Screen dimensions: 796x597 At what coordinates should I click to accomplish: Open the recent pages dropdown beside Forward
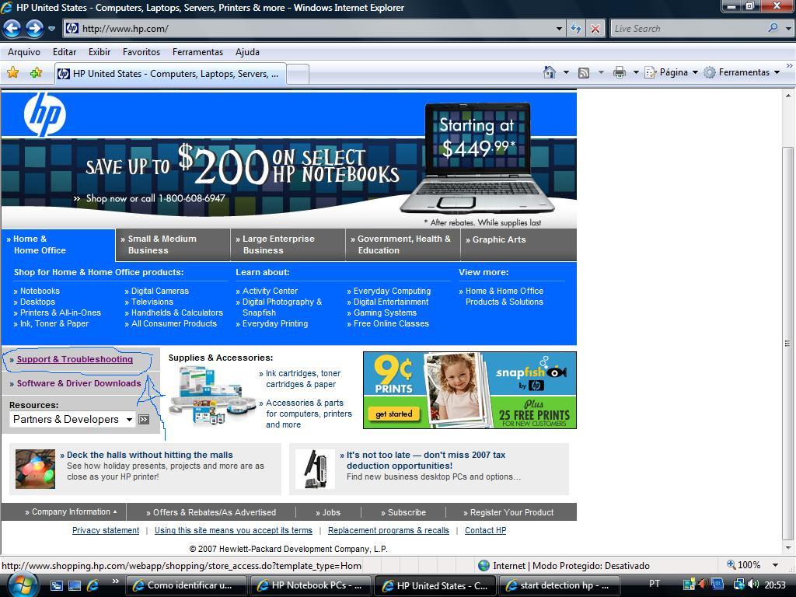point(51,29)
